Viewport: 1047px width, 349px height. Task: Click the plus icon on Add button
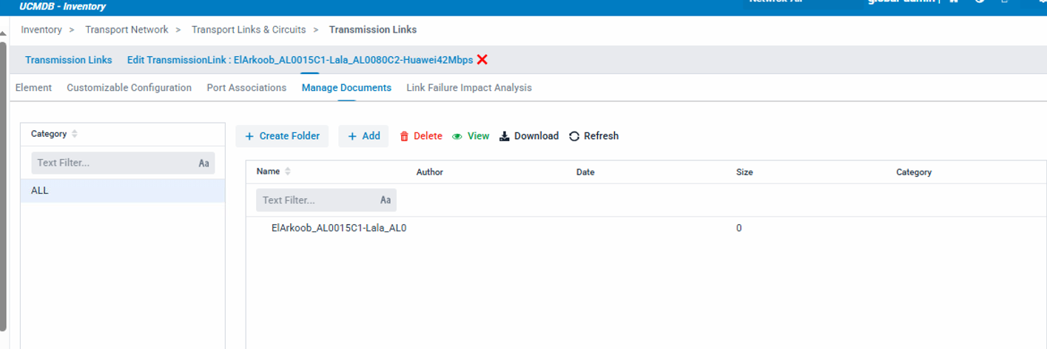coord(352,137)
